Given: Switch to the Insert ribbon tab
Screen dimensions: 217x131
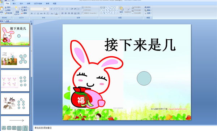Looking at the screenshot, I should click(x=14, y=4).
